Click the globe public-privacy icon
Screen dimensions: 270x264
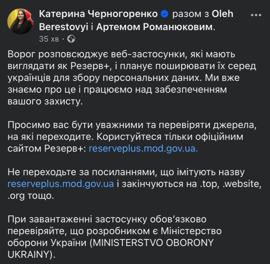point(71,39)
